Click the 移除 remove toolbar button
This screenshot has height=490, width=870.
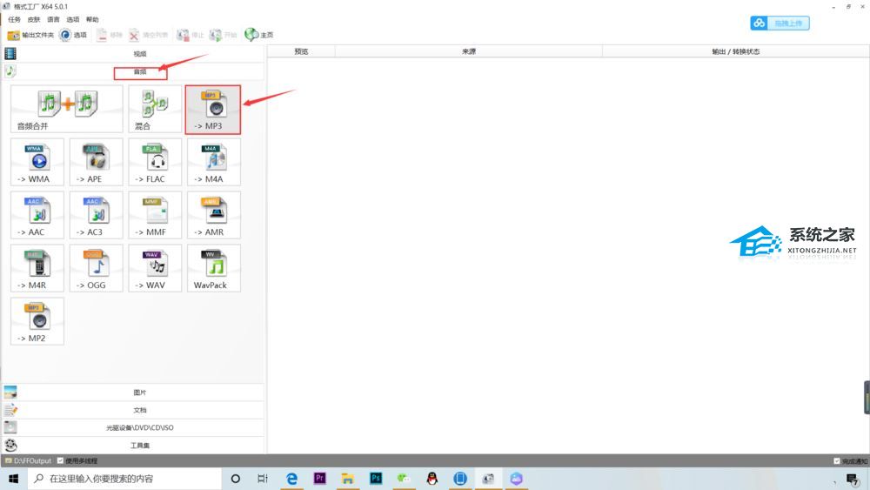[109, 35]
